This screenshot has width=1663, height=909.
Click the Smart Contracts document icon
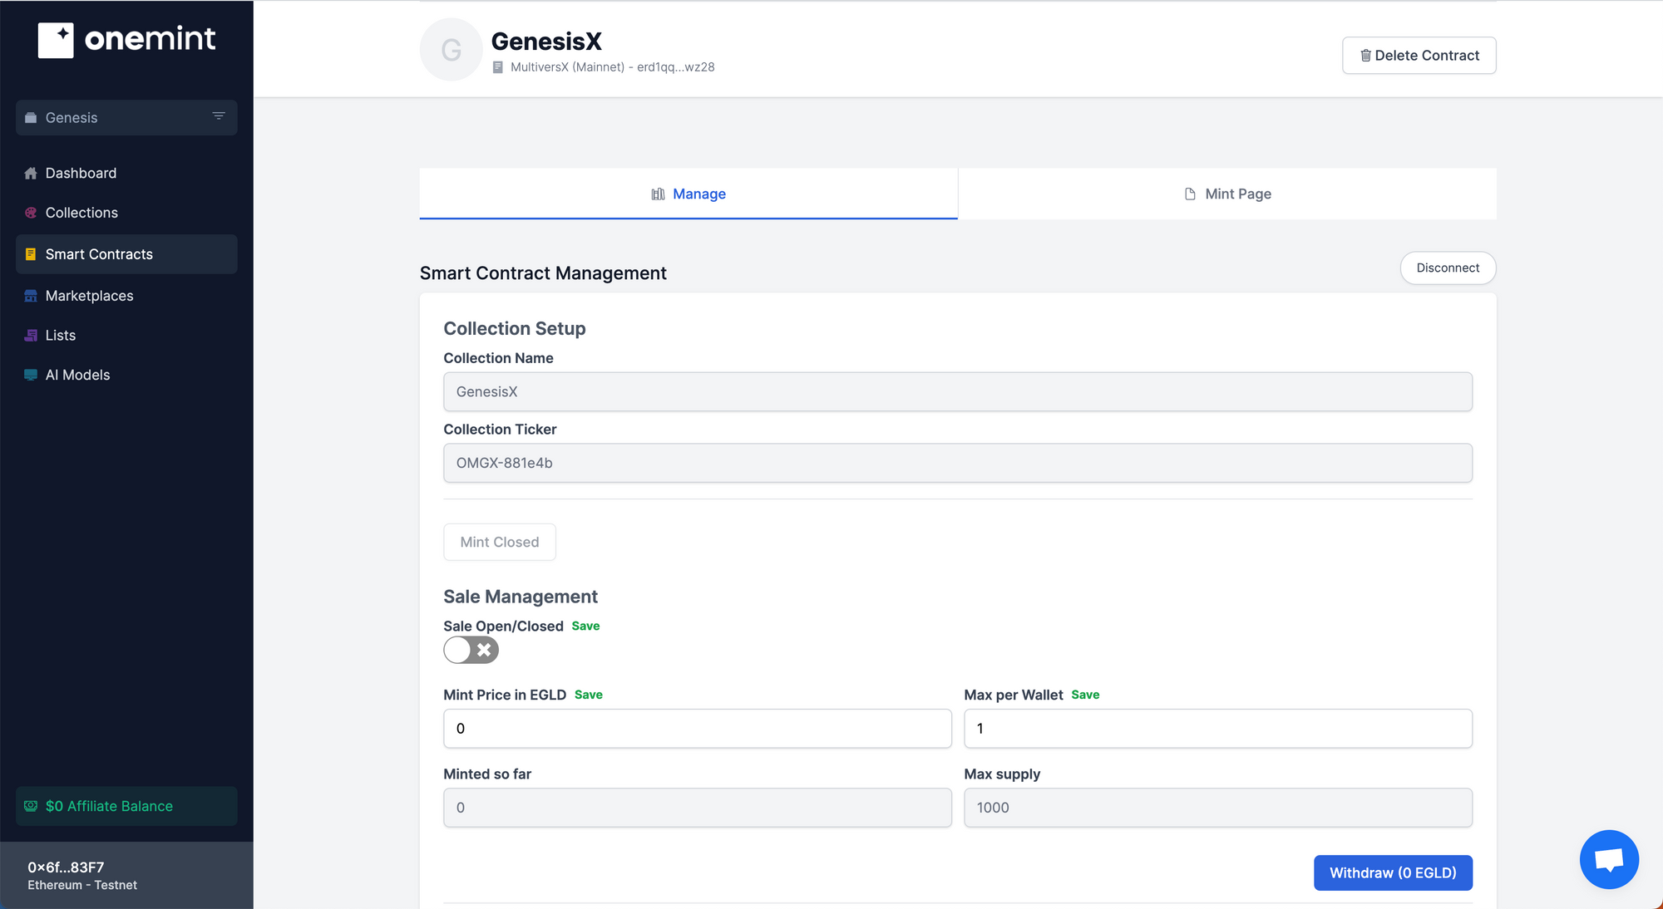tap(31, 254)
